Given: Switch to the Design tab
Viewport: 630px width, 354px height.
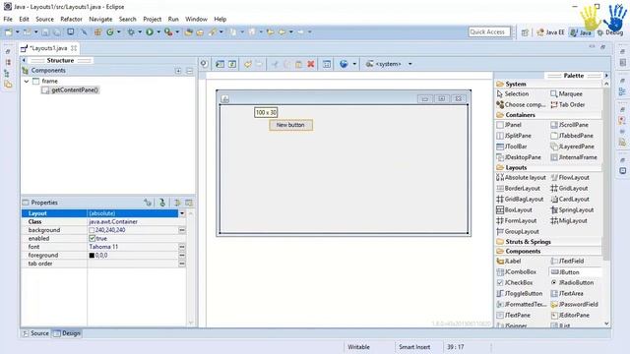Looking at the screenshot, I should click(x=67, y=333).
